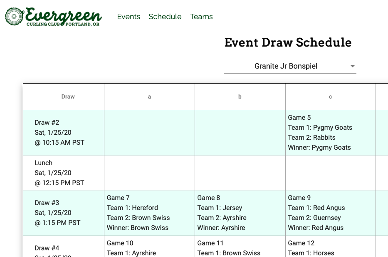Select the Game 5 cell with Pygmy Goats

pyautogui.click(x=330, y=132)
